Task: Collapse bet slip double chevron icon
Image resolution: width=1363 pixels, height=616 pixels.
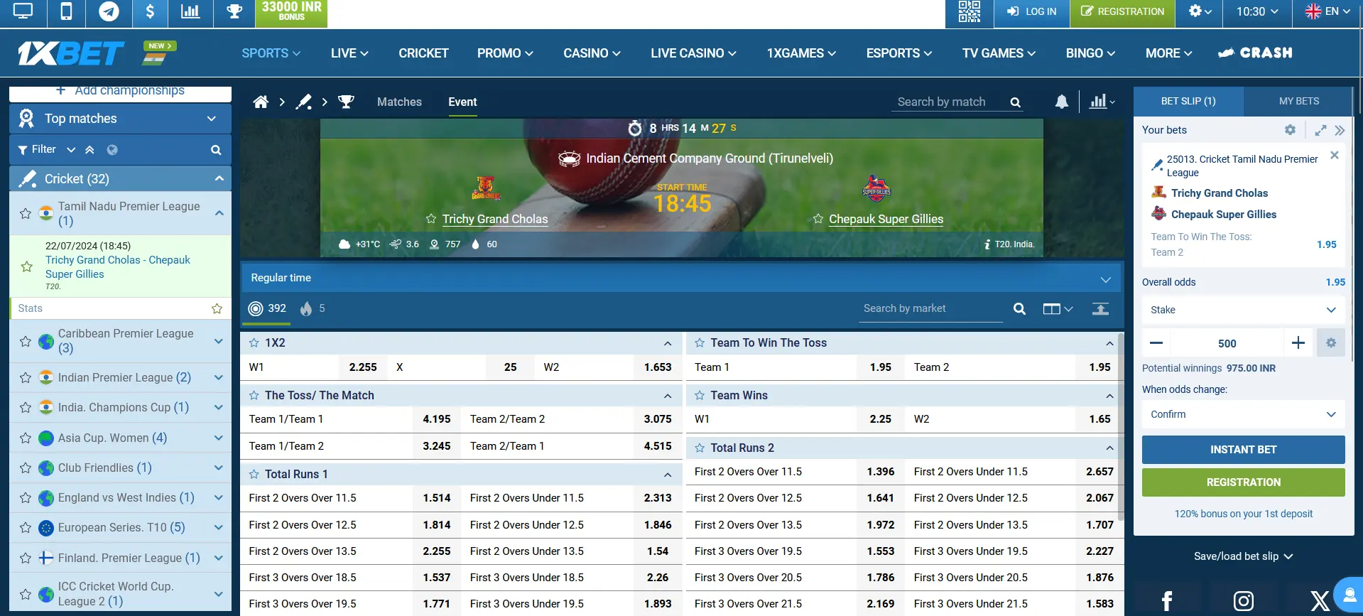Action: click(1340, 130)
